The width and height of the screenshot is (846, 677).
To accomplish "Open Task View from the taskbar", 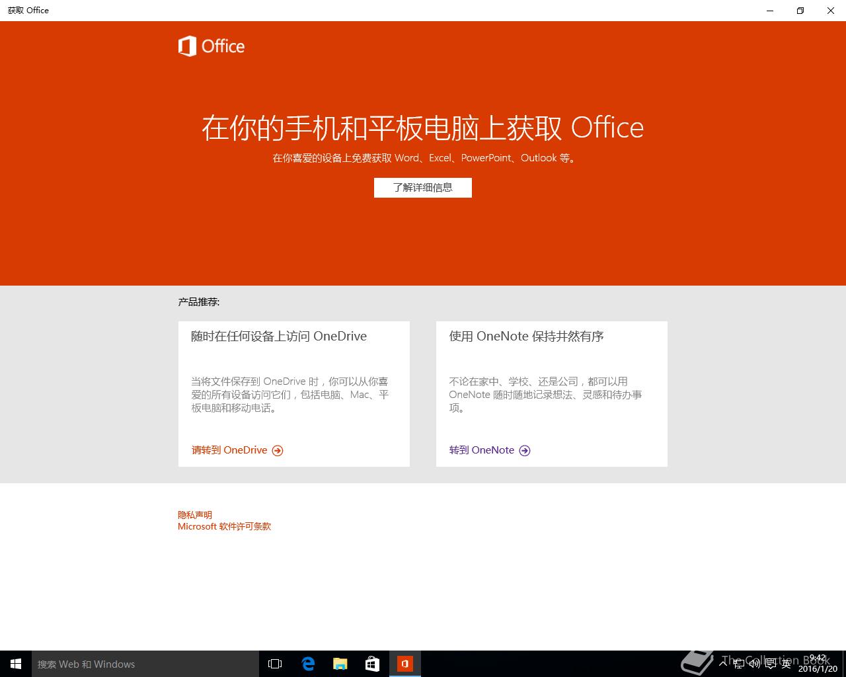I will [x=275, y=664].
